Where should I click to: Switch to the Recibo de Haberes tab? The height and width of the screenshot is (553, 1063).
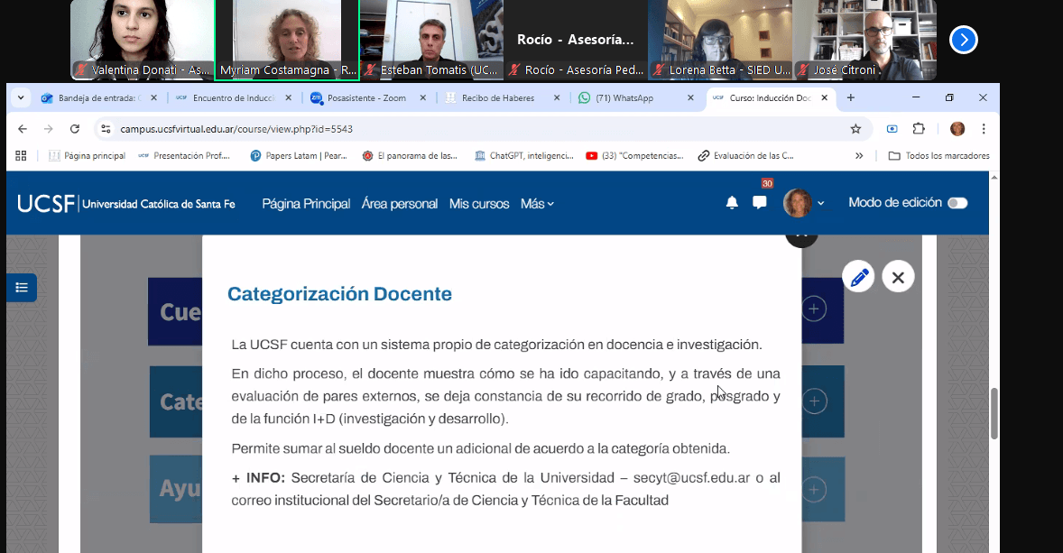pos(496,98)
